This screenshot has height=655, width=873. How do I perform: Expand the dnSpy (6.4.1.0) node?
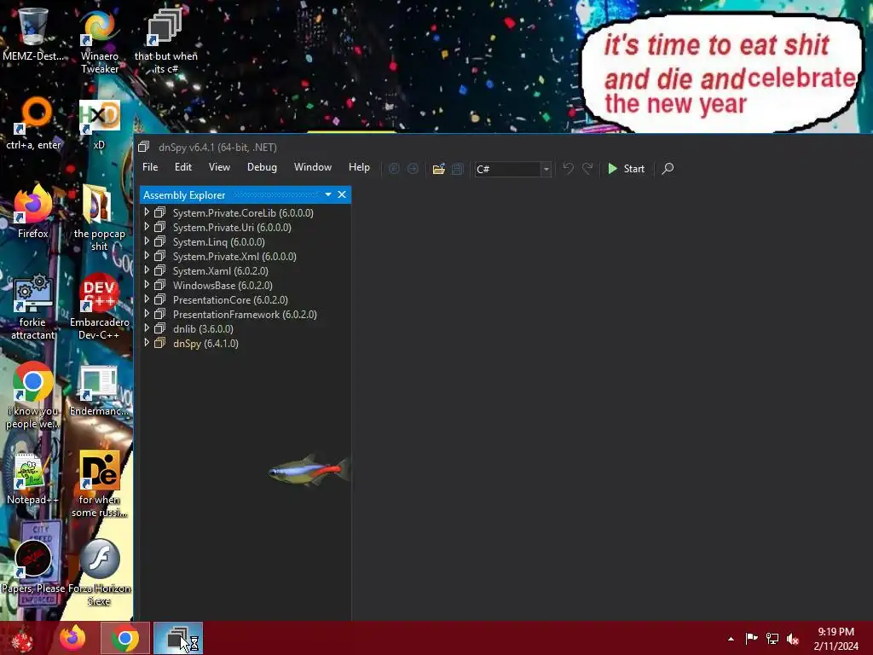pyautogui.click(x=147, y=343)
